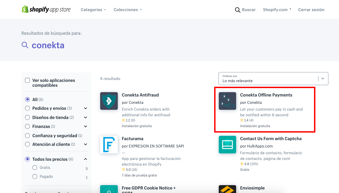
Task: Click the star rating of Conekta Antifraud
Action: coord(128,120)
